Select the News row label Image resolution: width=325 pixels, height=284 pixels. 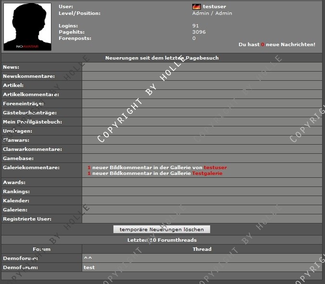click(11, 67)
